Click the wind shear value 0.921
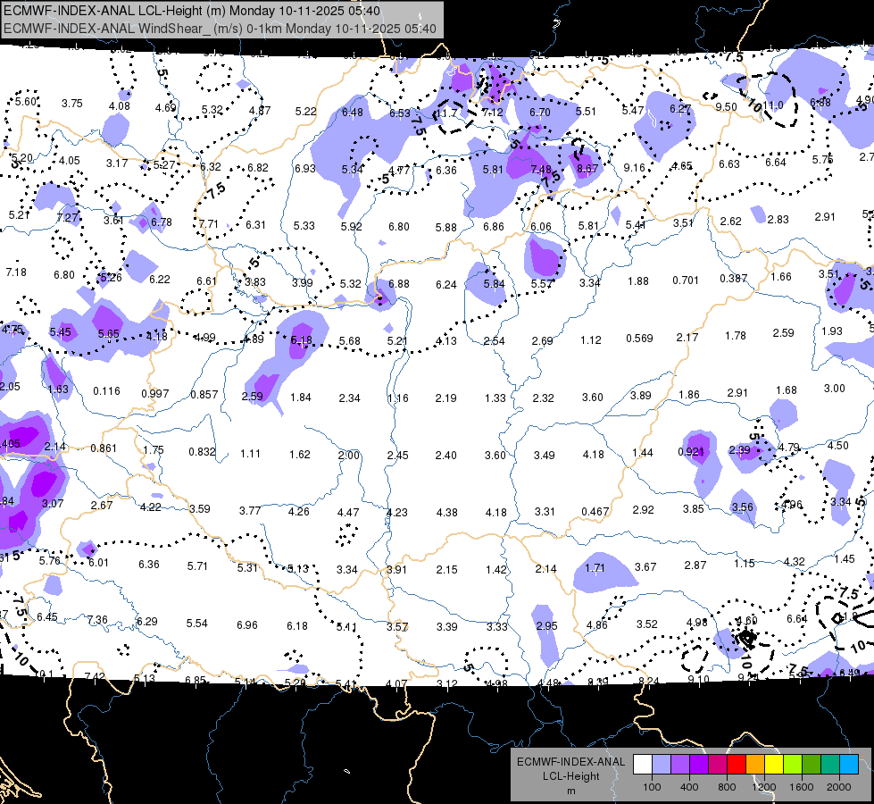 click(691, 451)
